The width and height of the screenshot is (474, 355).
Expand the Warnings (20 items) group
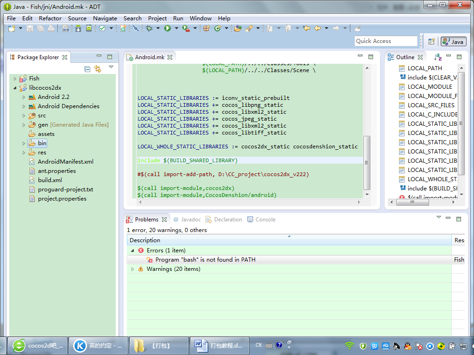(x=132, y=269)
